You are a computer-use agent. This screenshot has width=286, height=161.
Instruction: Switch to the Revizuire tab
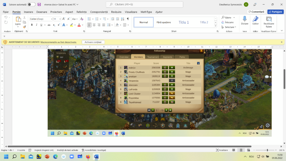point(116,12)
